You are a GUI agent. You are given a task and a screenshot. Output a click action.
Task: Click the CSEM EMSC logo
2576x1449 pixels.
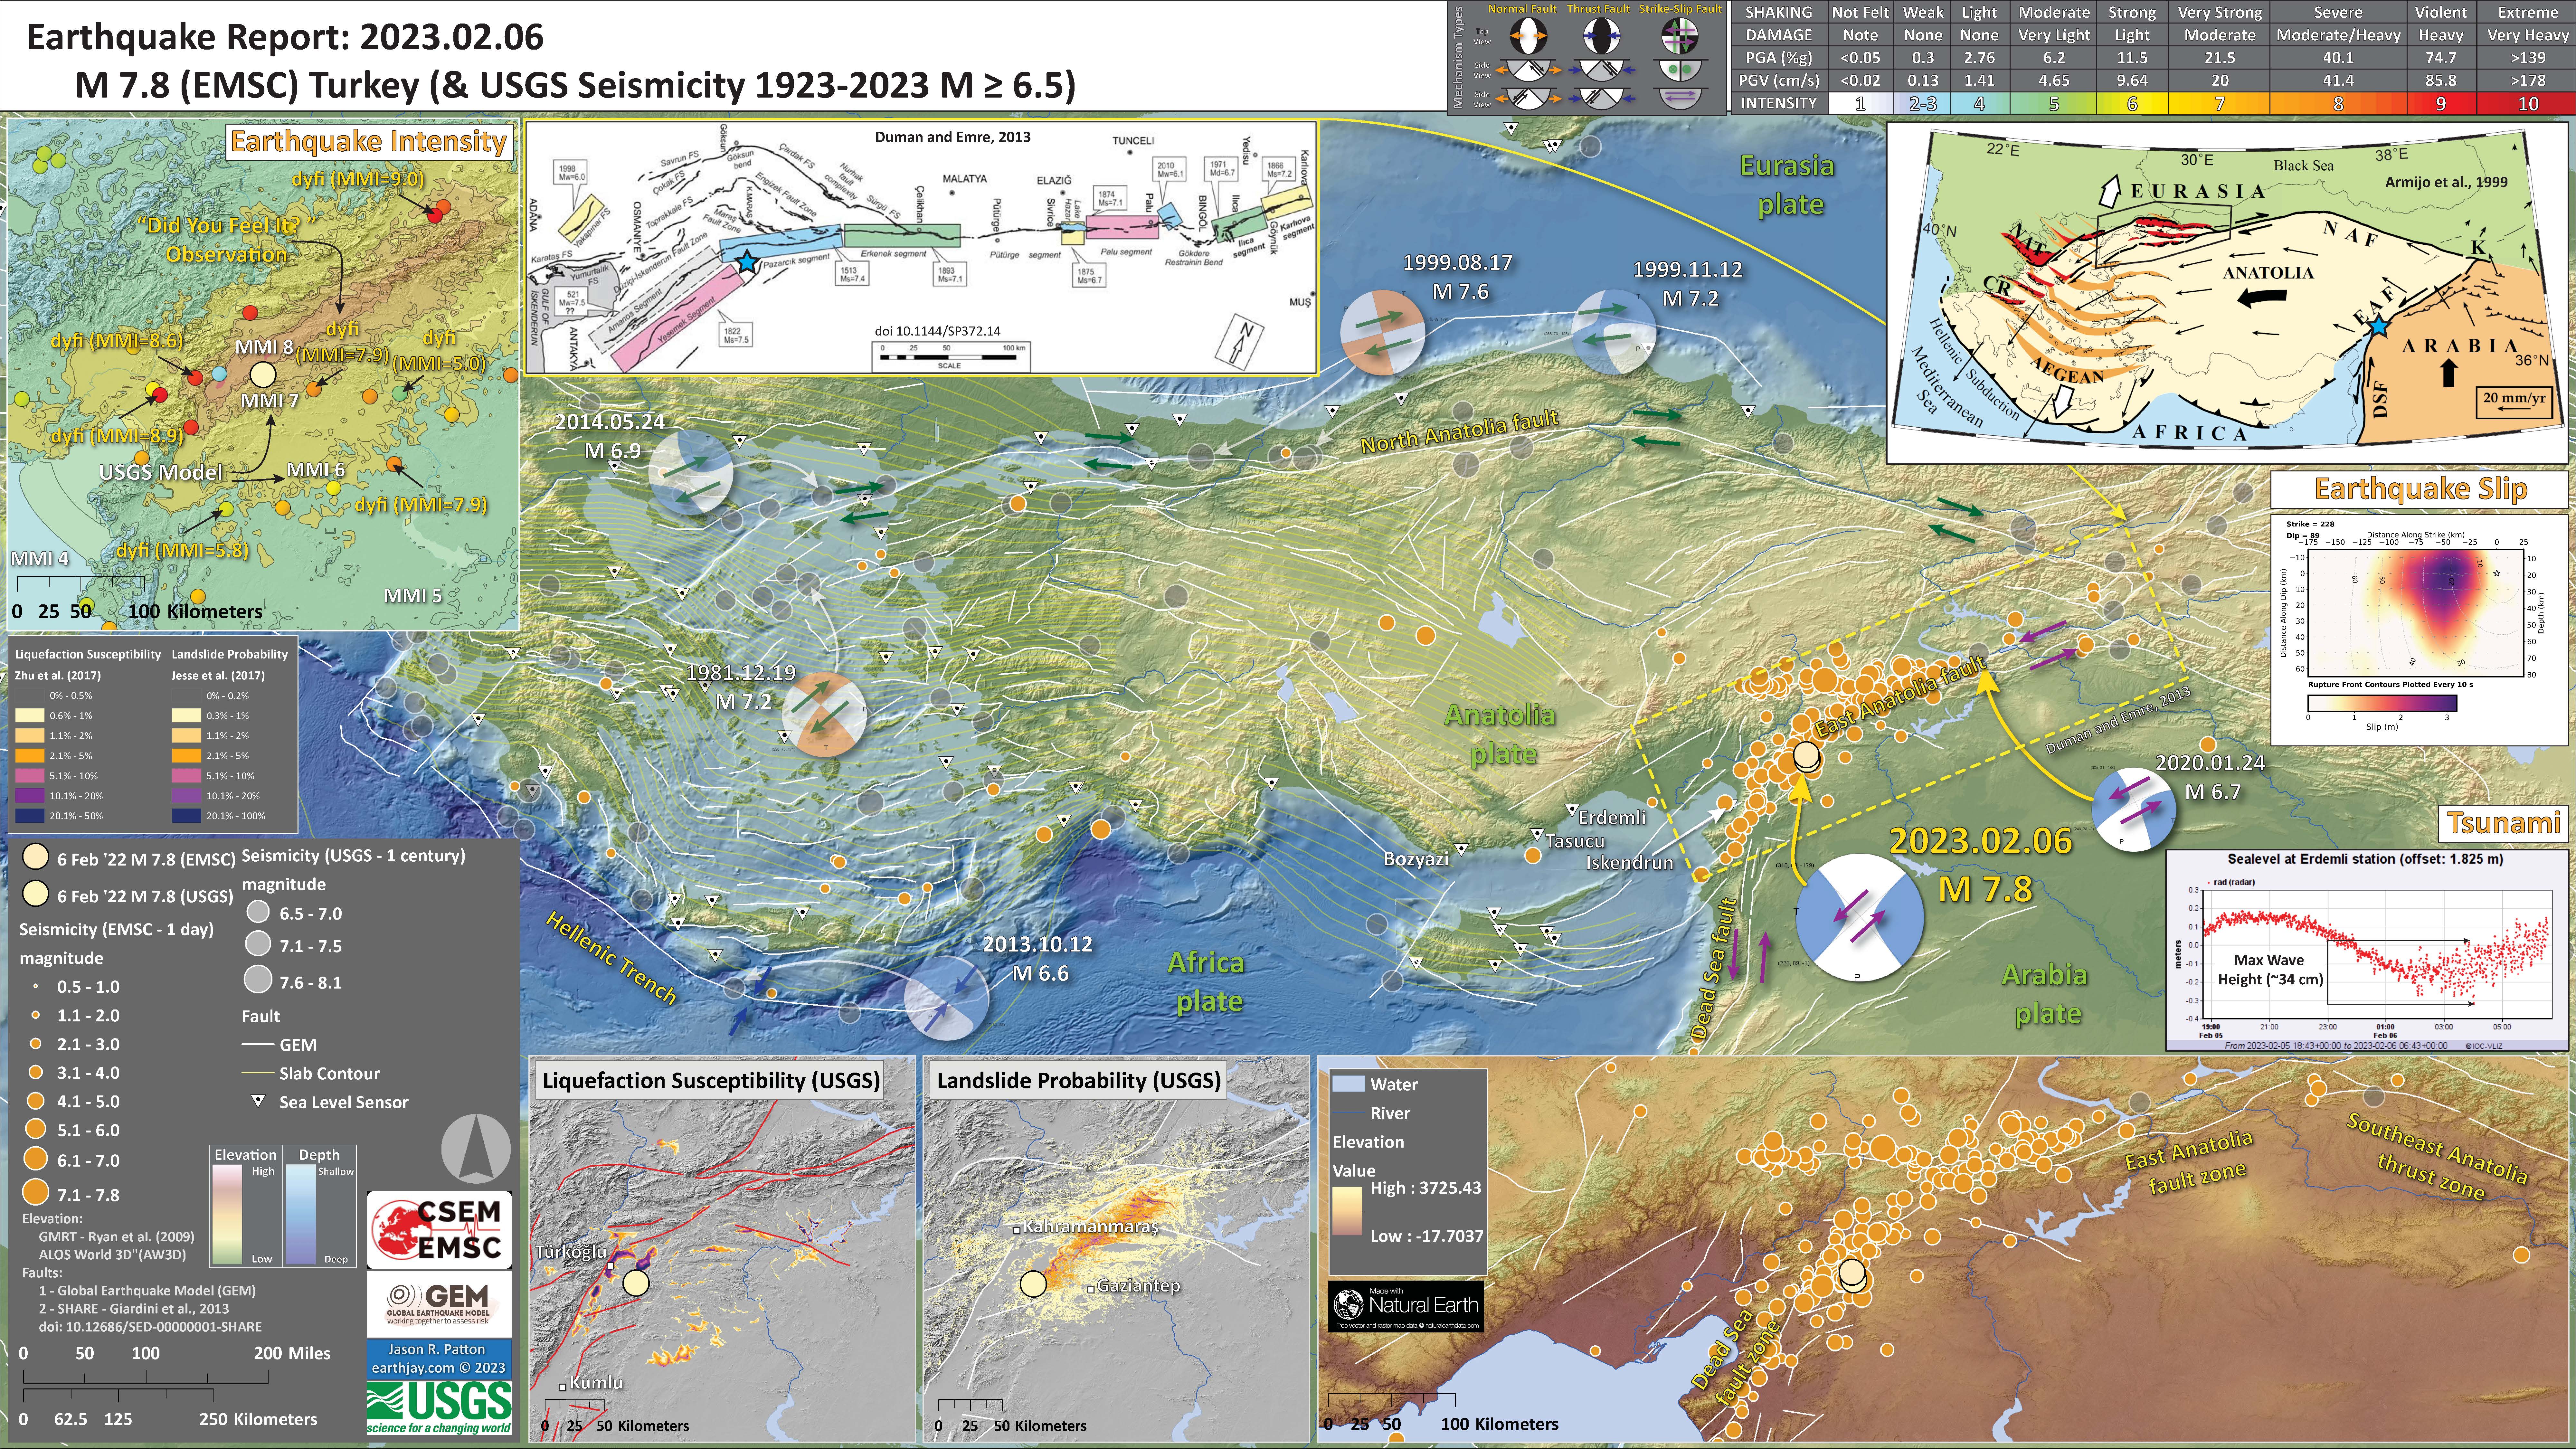coord(439,1230)
